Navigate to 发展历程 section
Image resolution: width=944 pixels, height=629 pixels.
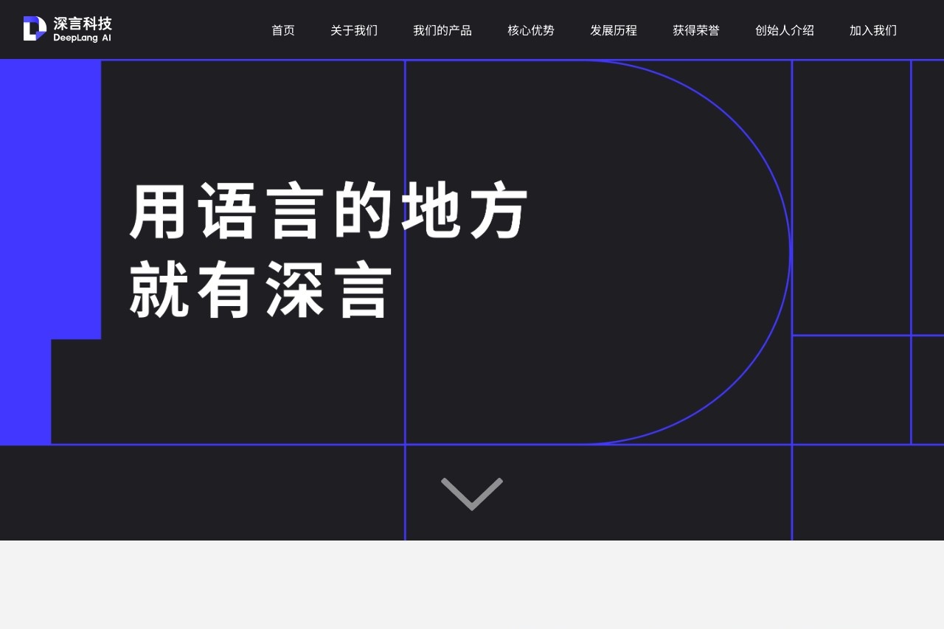tap(614, 30)
